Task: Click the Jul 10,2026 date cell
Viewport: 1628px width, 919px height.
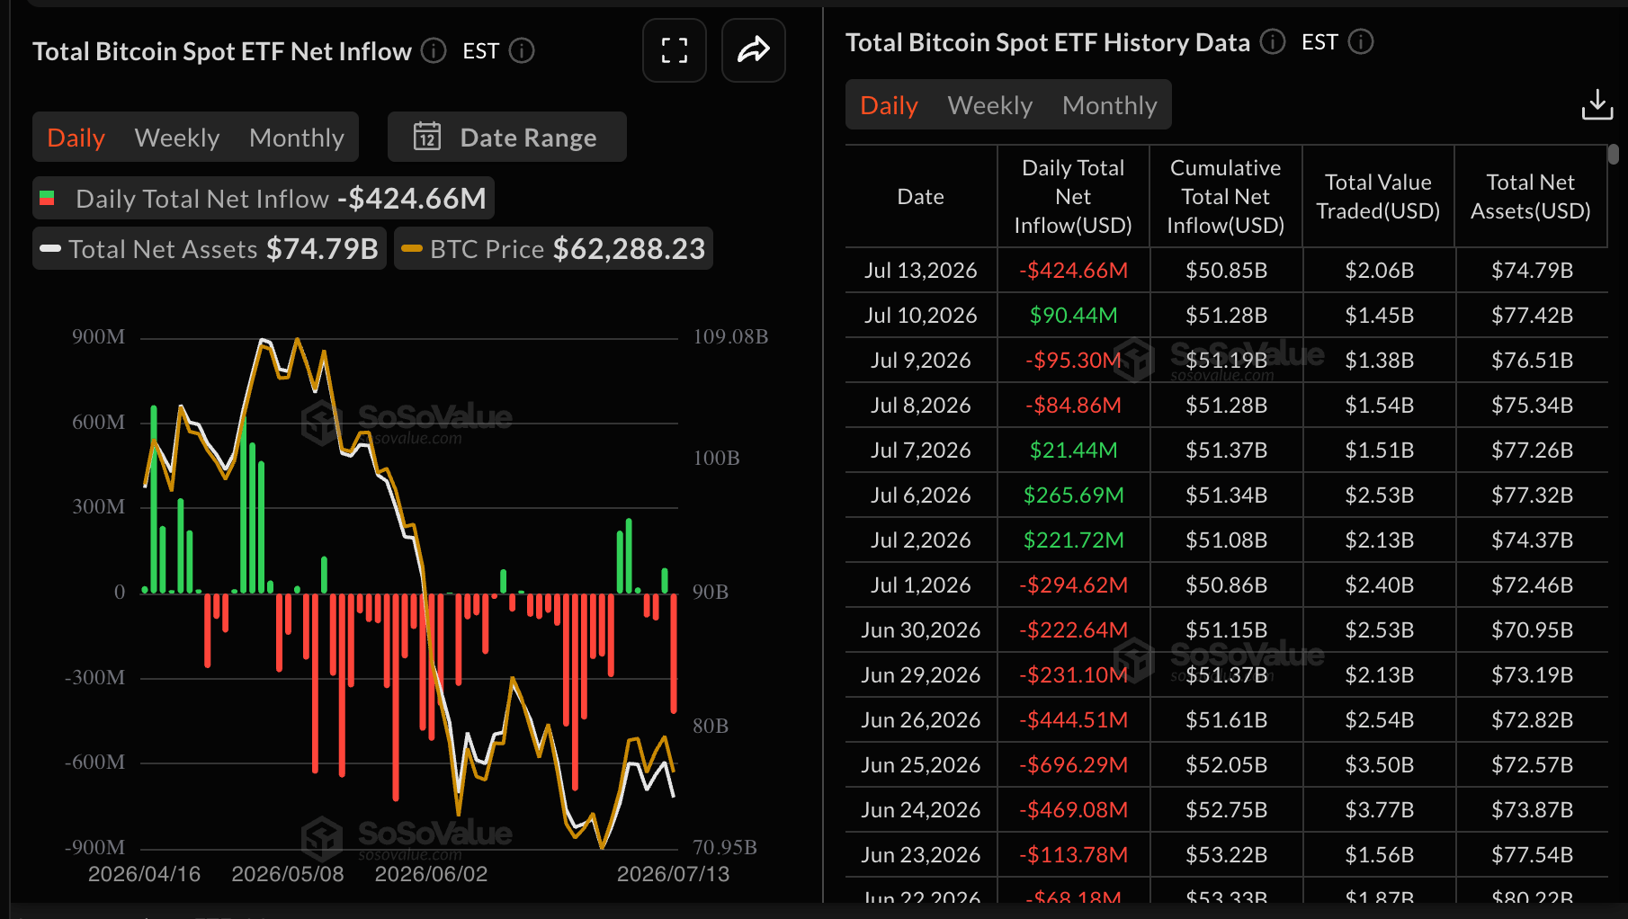Action: [921, 315]
